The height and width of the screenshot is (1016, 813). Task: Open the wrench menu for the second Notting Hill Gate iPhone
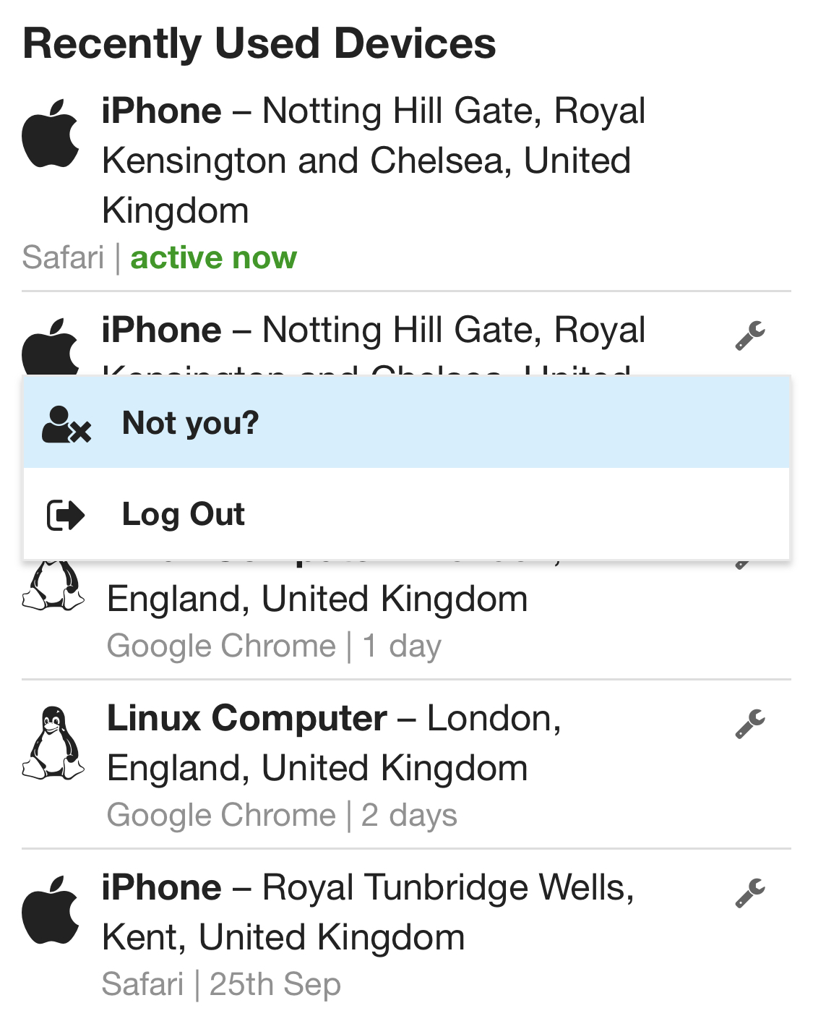(x=750, y=336)
